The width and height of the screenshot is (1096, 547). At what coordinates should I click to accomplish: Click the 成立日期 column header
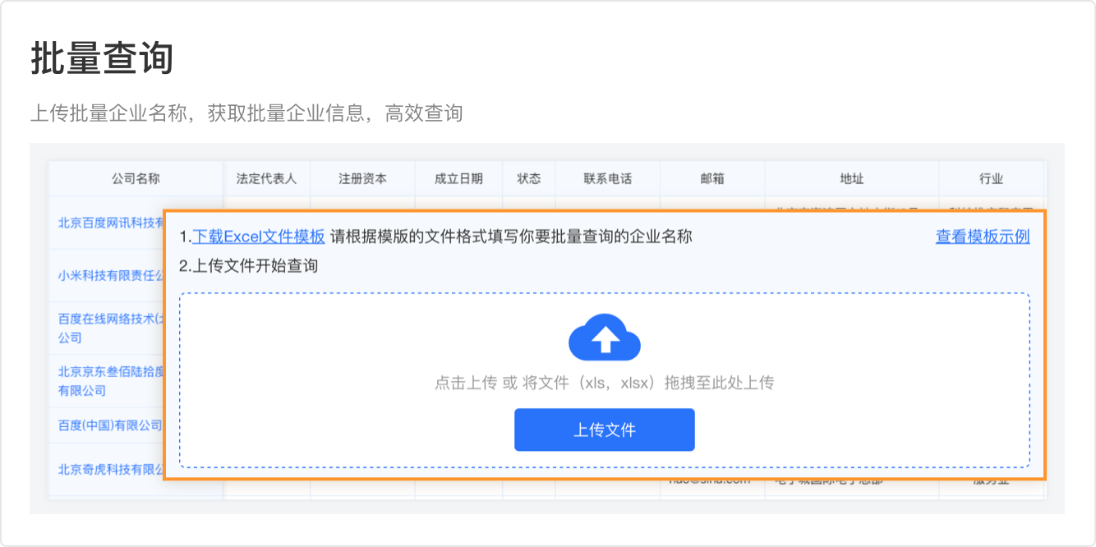coord(458,178)
